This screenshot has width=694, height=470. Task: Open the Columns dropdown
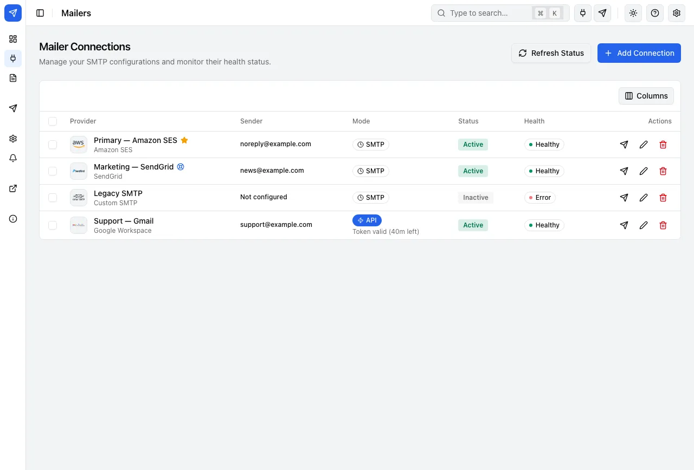tap(646, 96)
